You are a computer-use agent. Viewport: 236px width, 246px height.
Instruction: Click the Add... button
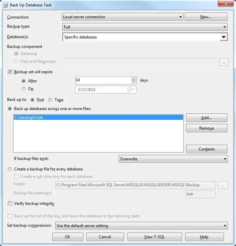click(x=207, y=118)
